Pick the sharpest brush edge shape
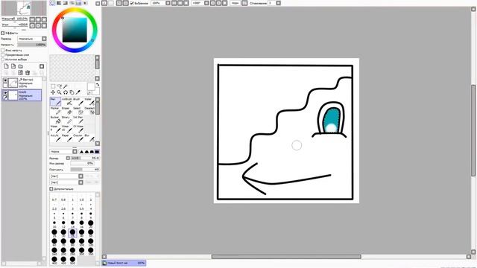The image size is (477, 268). click(81, 151)
